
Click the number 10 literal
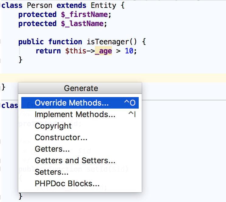129,51
